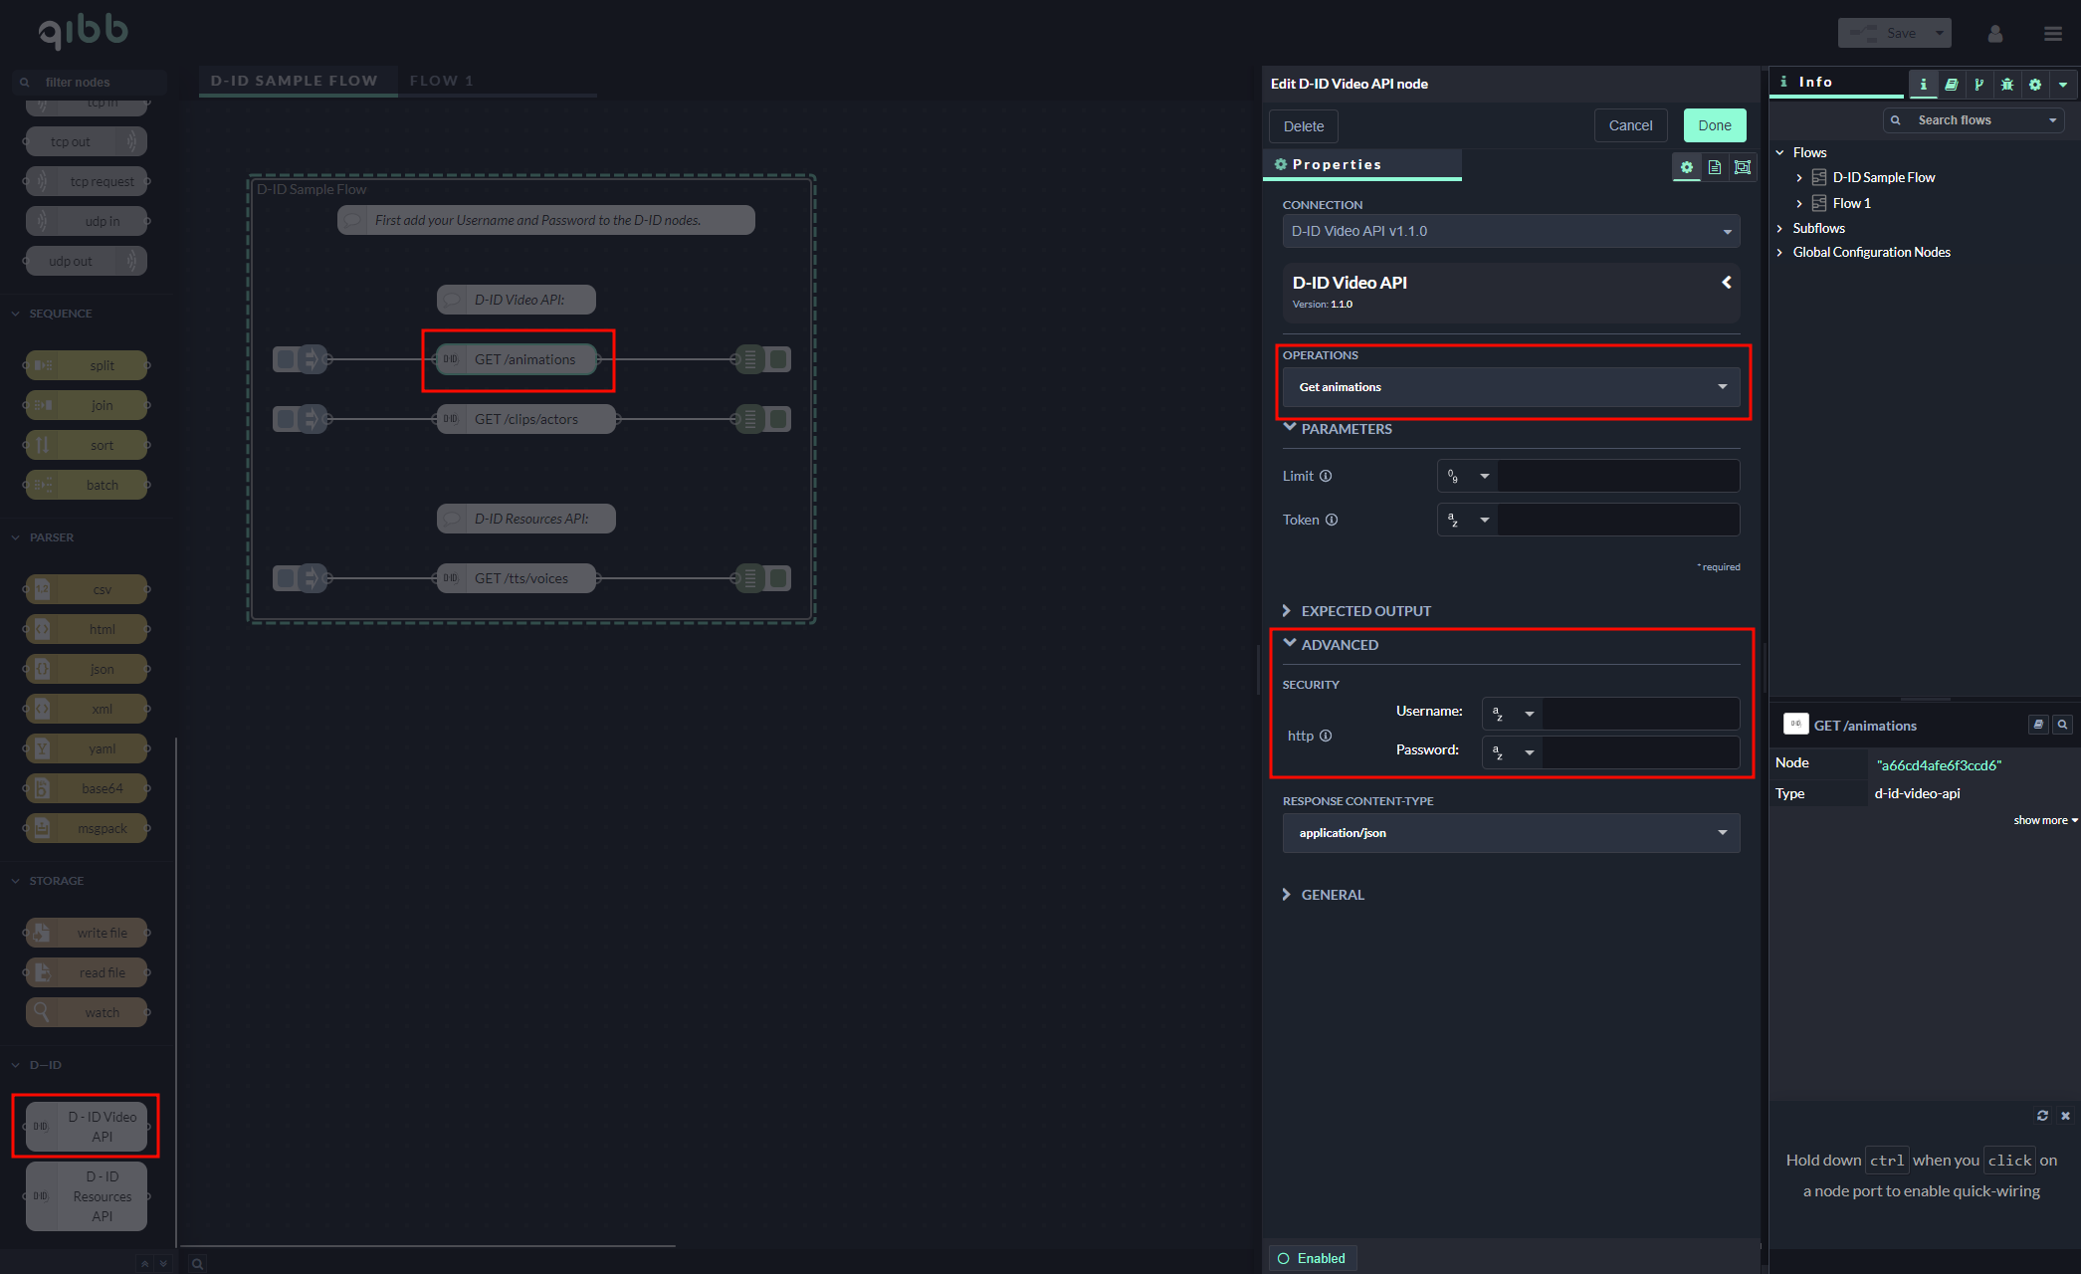2081x1274 pixels.
Task: Switch to node description document icon
Action: tap(1714, 167)
